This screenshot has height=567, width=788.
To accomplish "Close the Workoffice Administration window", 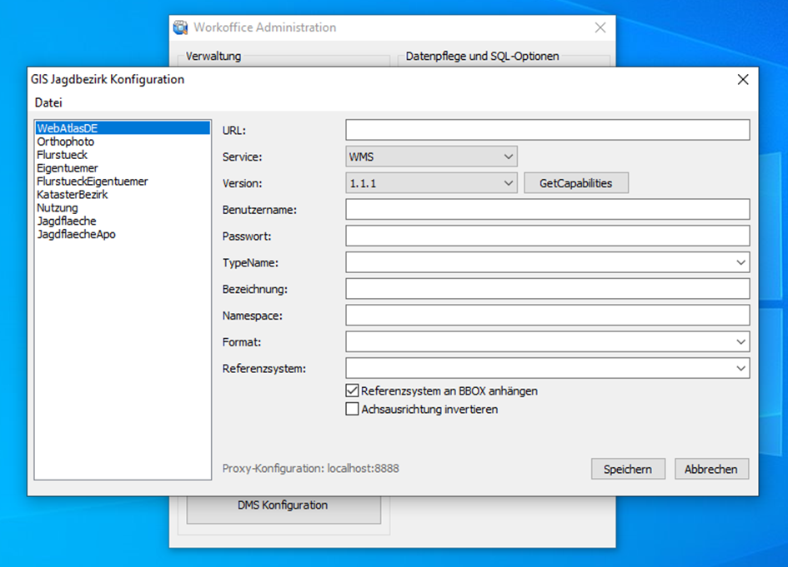I will (x=600, y=27).
